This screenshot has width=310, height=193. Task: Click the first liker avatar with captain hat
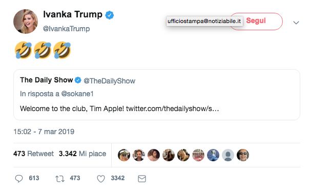pos(124,155)
